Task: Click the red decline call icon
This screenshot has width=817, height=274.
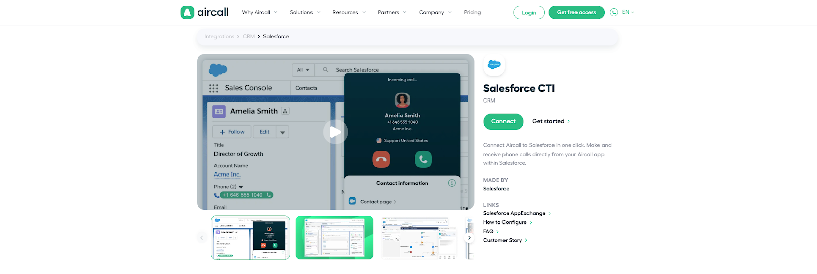Action: [381, 159]
